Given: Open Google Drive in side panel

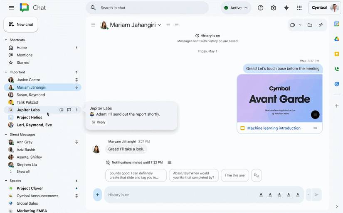Looking at the screenshot, I should click(337, 39).
